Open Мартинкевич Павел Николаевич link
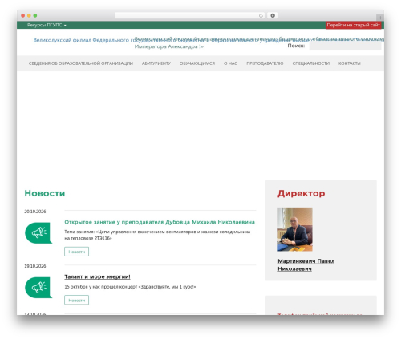 point(306,264)
